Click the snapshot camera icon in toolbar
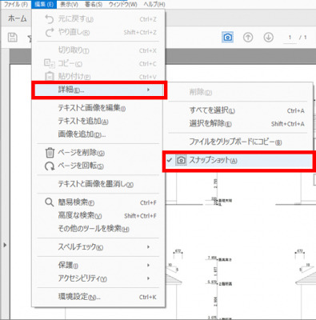Screen dimensions: 316x320 [x=227, y=37]
